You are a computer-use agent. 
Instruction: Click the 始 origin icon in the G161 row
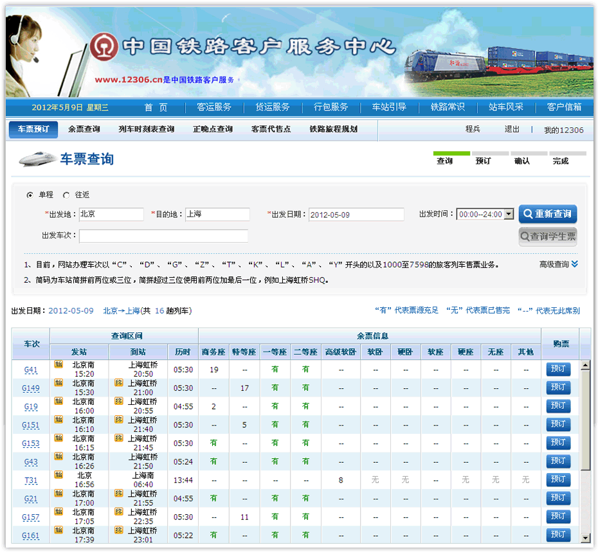tap(59, 530)
